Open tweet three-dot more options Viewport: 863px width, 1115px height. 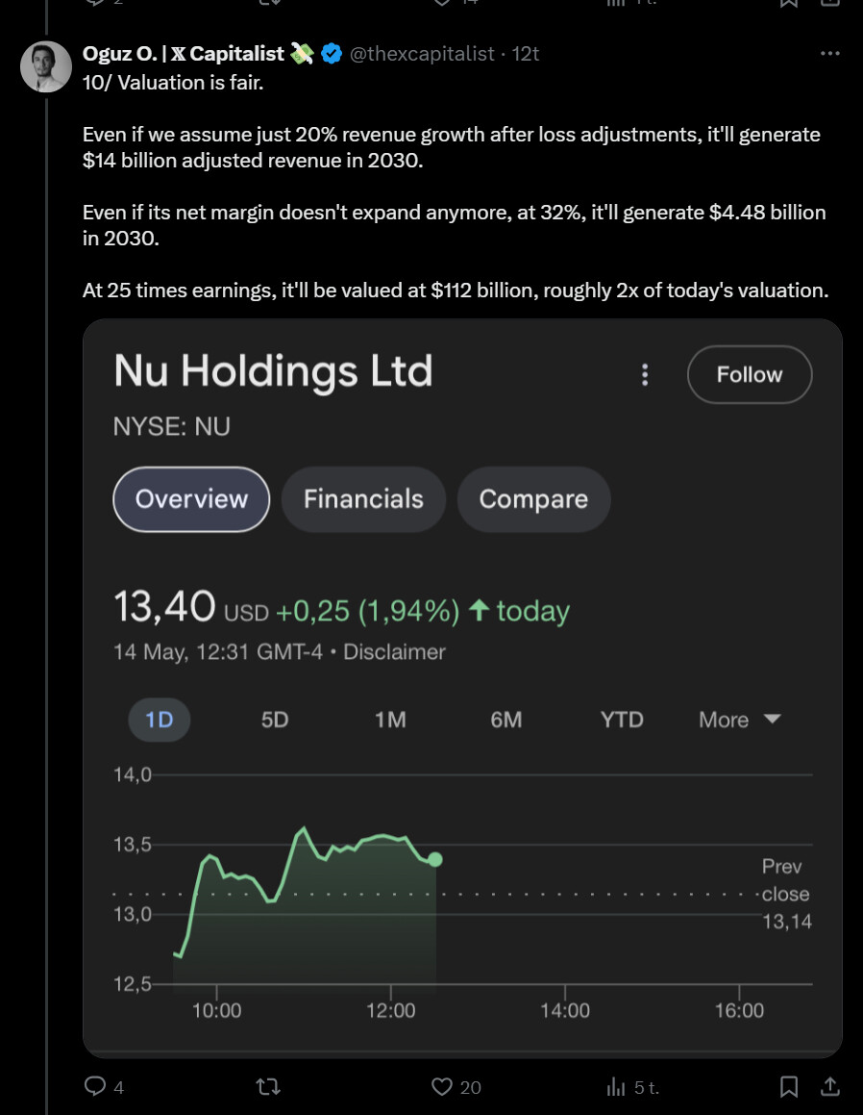[x=829, y=54]
